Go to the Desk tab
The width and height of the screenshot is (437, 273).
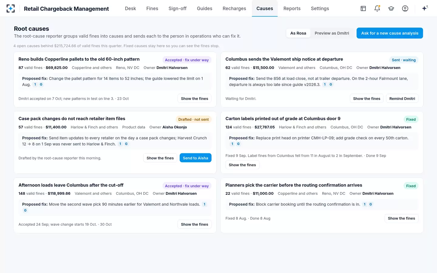(x=130, y=8)
